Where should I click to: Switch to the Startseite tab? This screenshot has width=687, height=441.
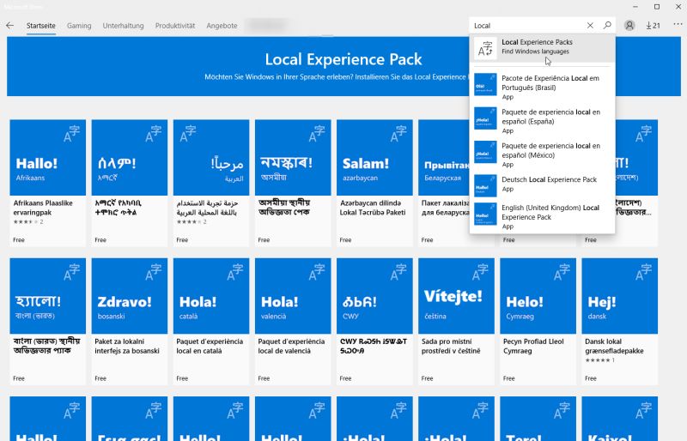pos(40,26)
